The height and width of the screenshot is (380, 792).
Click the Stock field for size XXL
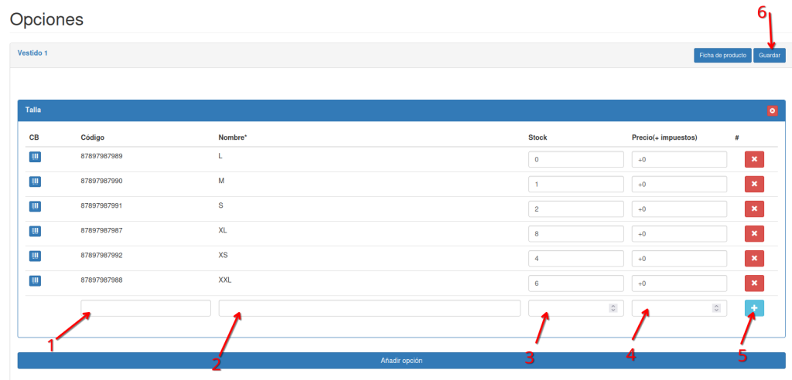tap(575, 283)
